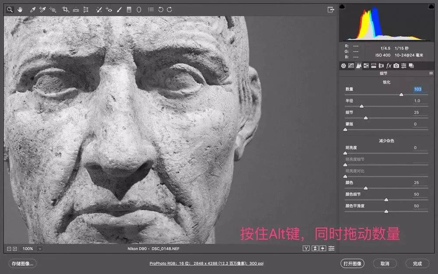Open the zoom level dropdown
Screen dimensions: 438x274
click(x=40, y=249)
